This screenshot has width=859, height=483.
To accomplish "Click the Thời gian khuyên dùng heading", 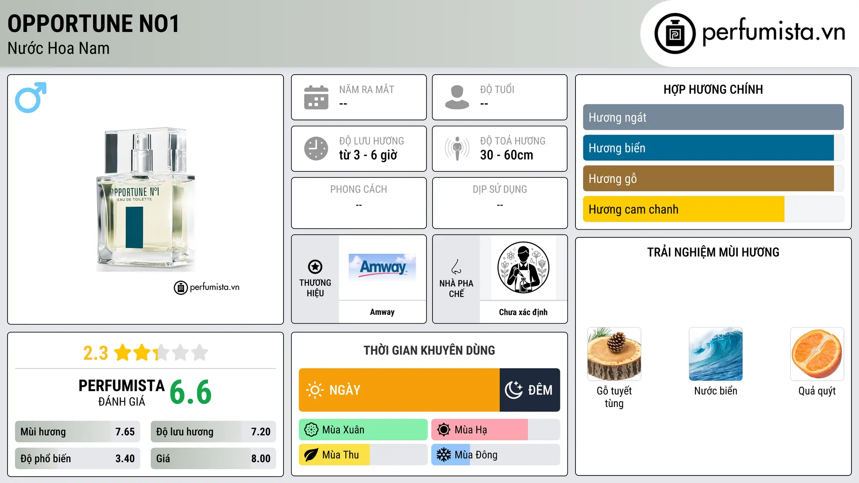I will pyautogui.click(x=429, y=350).
